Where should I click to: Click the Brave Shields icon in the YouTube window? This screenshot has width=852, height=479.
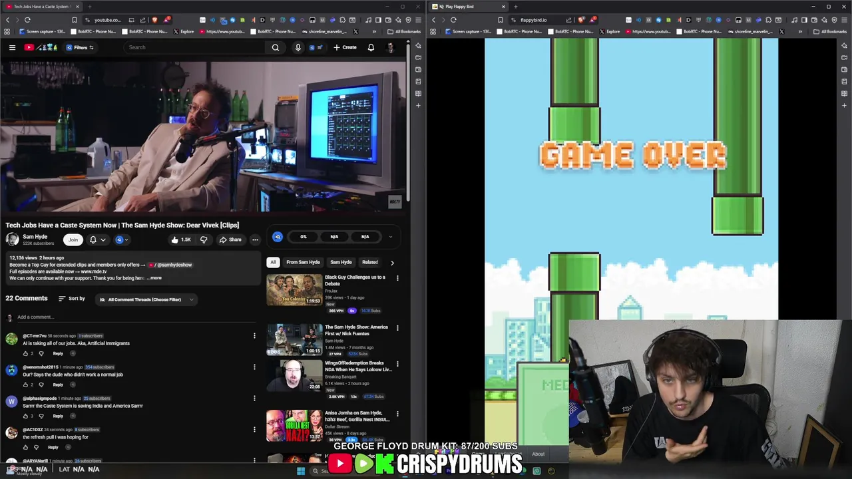tap(155, 20)
